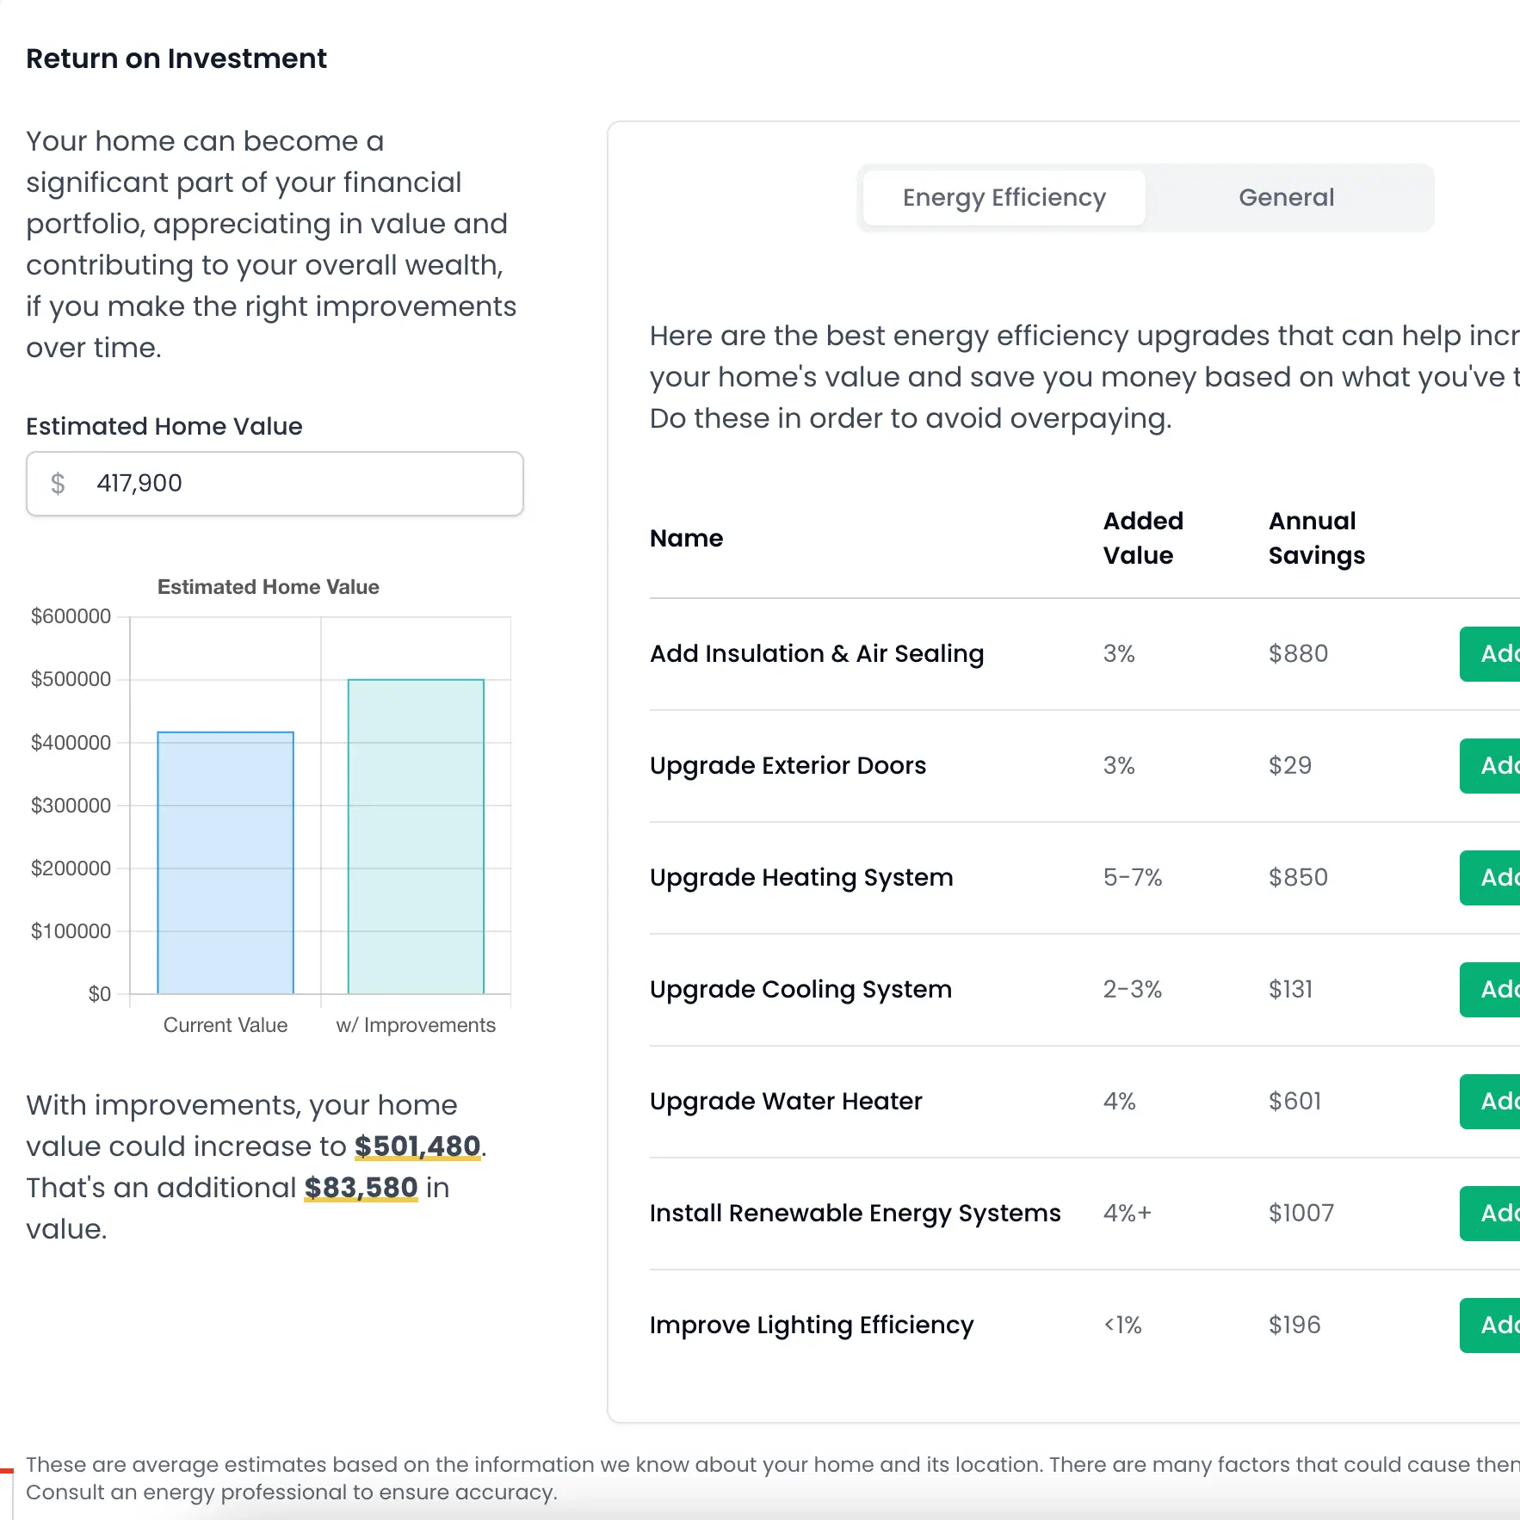Click the teal w/ Improvements bar
The width and height of the screenshot is (1520, 1520).
(x=416, y=837)
